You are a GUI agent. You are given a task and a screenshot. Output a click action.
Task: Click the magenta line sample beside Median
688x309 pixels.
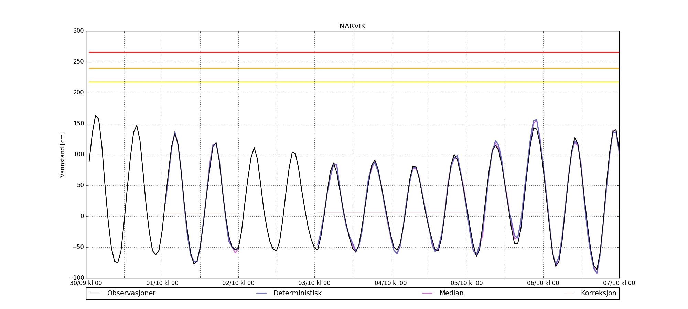coord(427,293)
